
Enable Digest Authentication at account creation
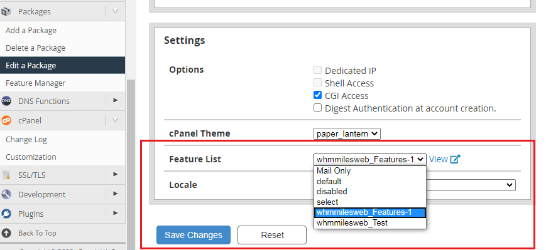(317, 108)
